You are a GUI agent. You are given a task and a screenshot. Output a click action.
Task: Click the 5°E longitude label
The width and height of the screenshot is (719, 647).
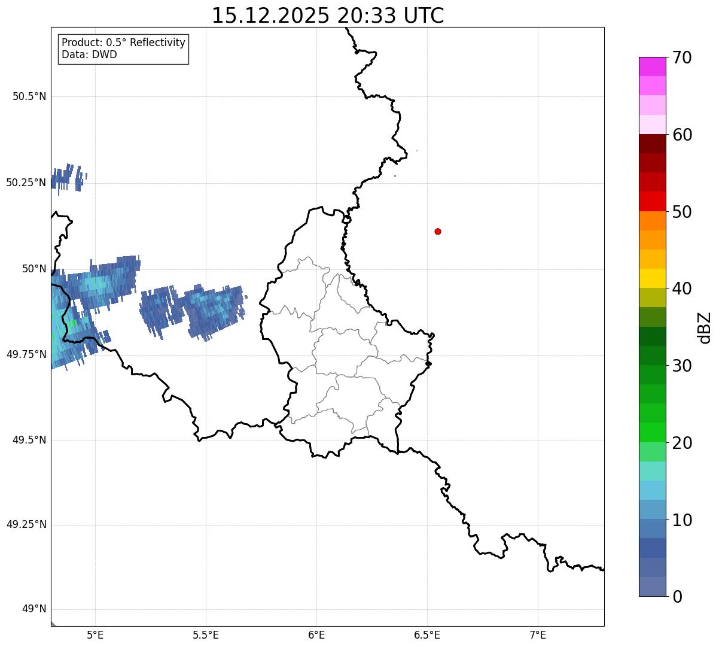[95, 635]
